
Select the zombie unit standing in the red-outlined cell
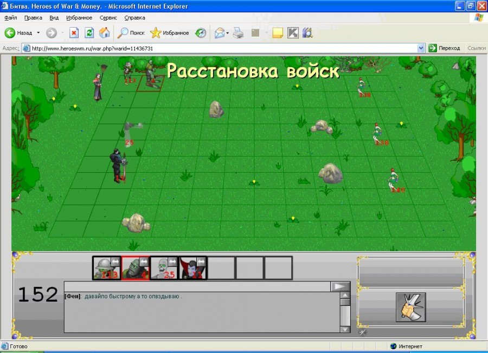(x=151, y=73)
